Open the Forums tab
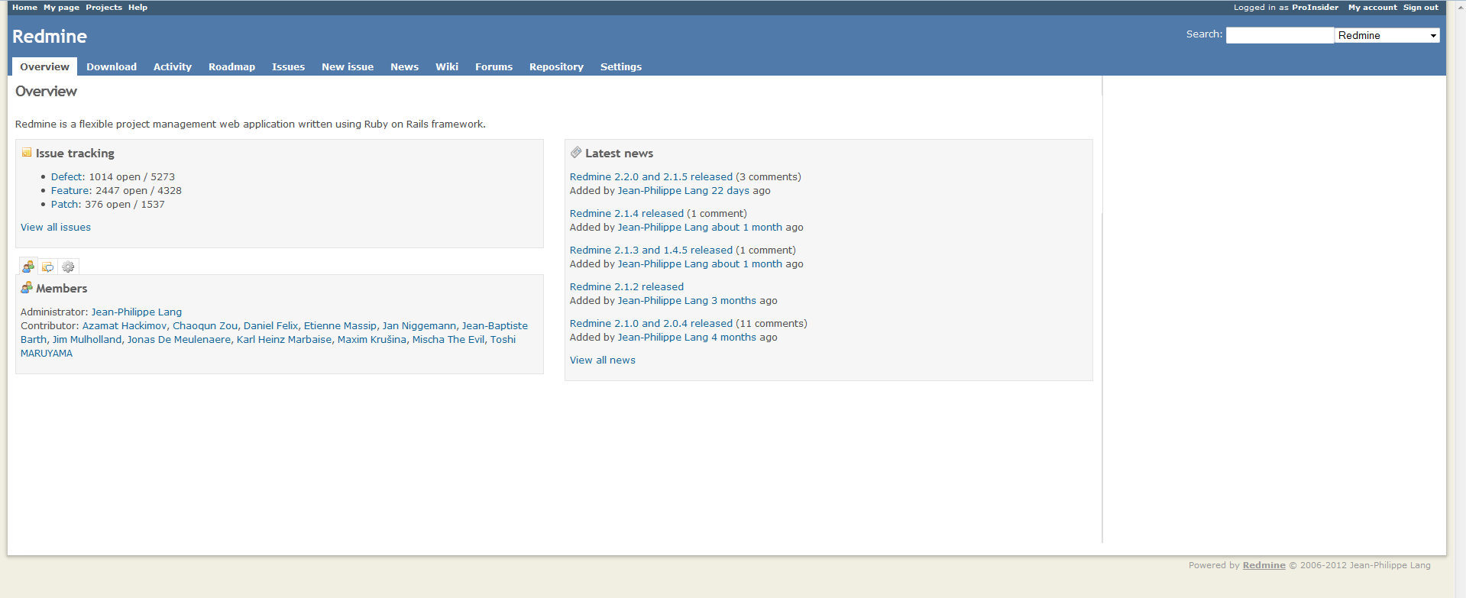 point(494,66)
